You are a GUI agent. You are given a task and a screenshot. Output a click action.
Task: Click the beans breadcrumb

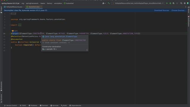43,3
